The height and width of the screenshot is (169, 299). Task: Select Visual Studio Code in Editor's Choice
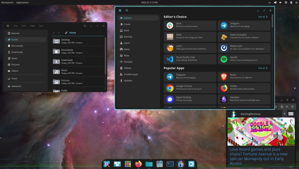point(190,59)
